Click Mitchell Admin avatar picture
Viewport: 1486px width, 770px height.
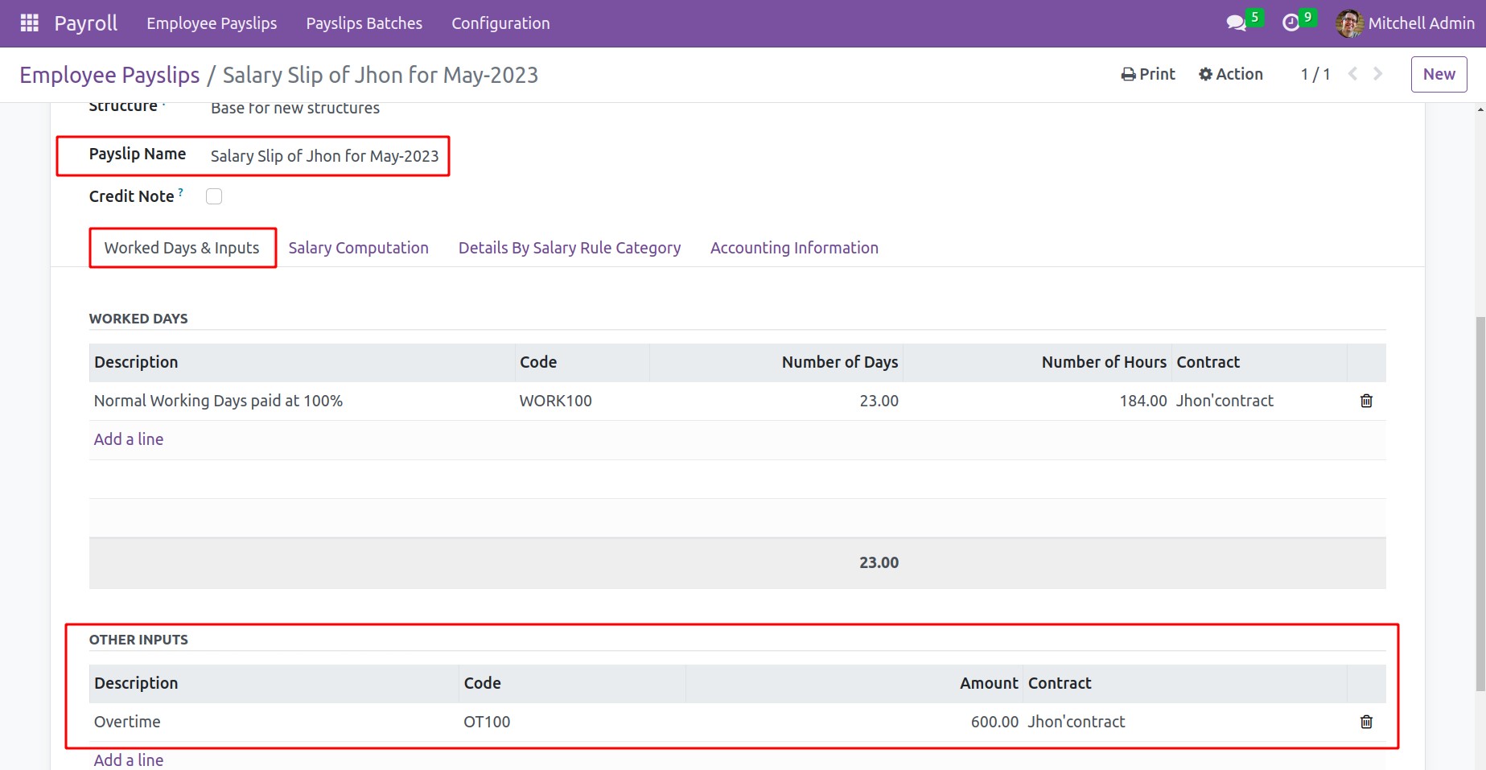pos(1349,23)
